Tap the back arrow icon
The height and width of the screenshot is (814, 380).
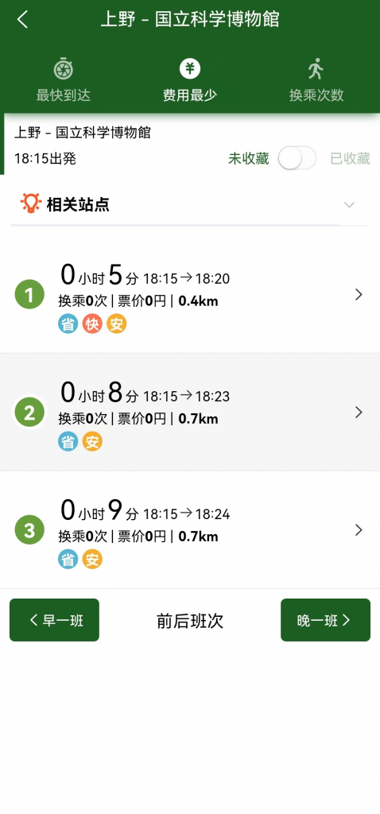(22, 20)
